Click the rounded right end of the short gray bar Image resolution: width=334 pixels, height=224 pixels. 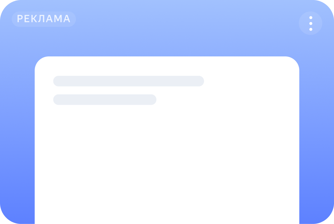pos(153,100)
